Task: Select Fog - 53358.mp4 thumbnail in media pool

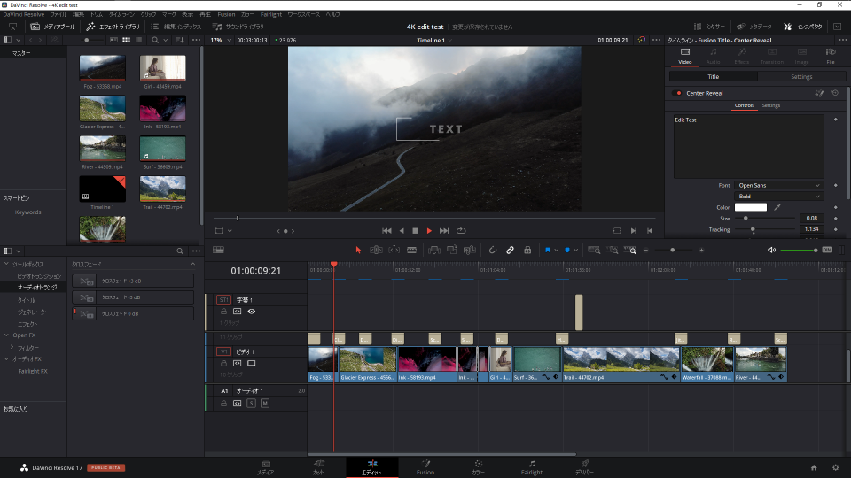Action: [x=102, y=68]
